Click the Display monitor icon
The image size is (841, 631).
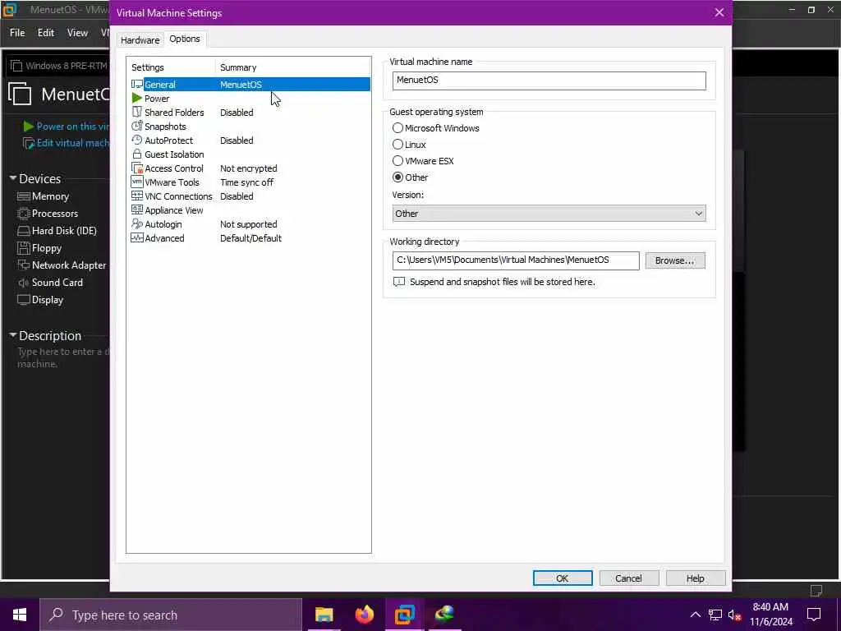pyautogui.click(x=24, y=299)
